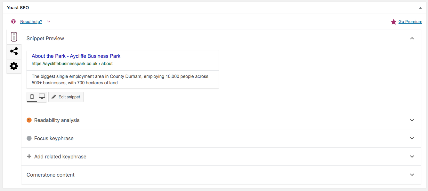
Task: Open the Need help? link
Action: pyautogui.click(x=31, y=21)
